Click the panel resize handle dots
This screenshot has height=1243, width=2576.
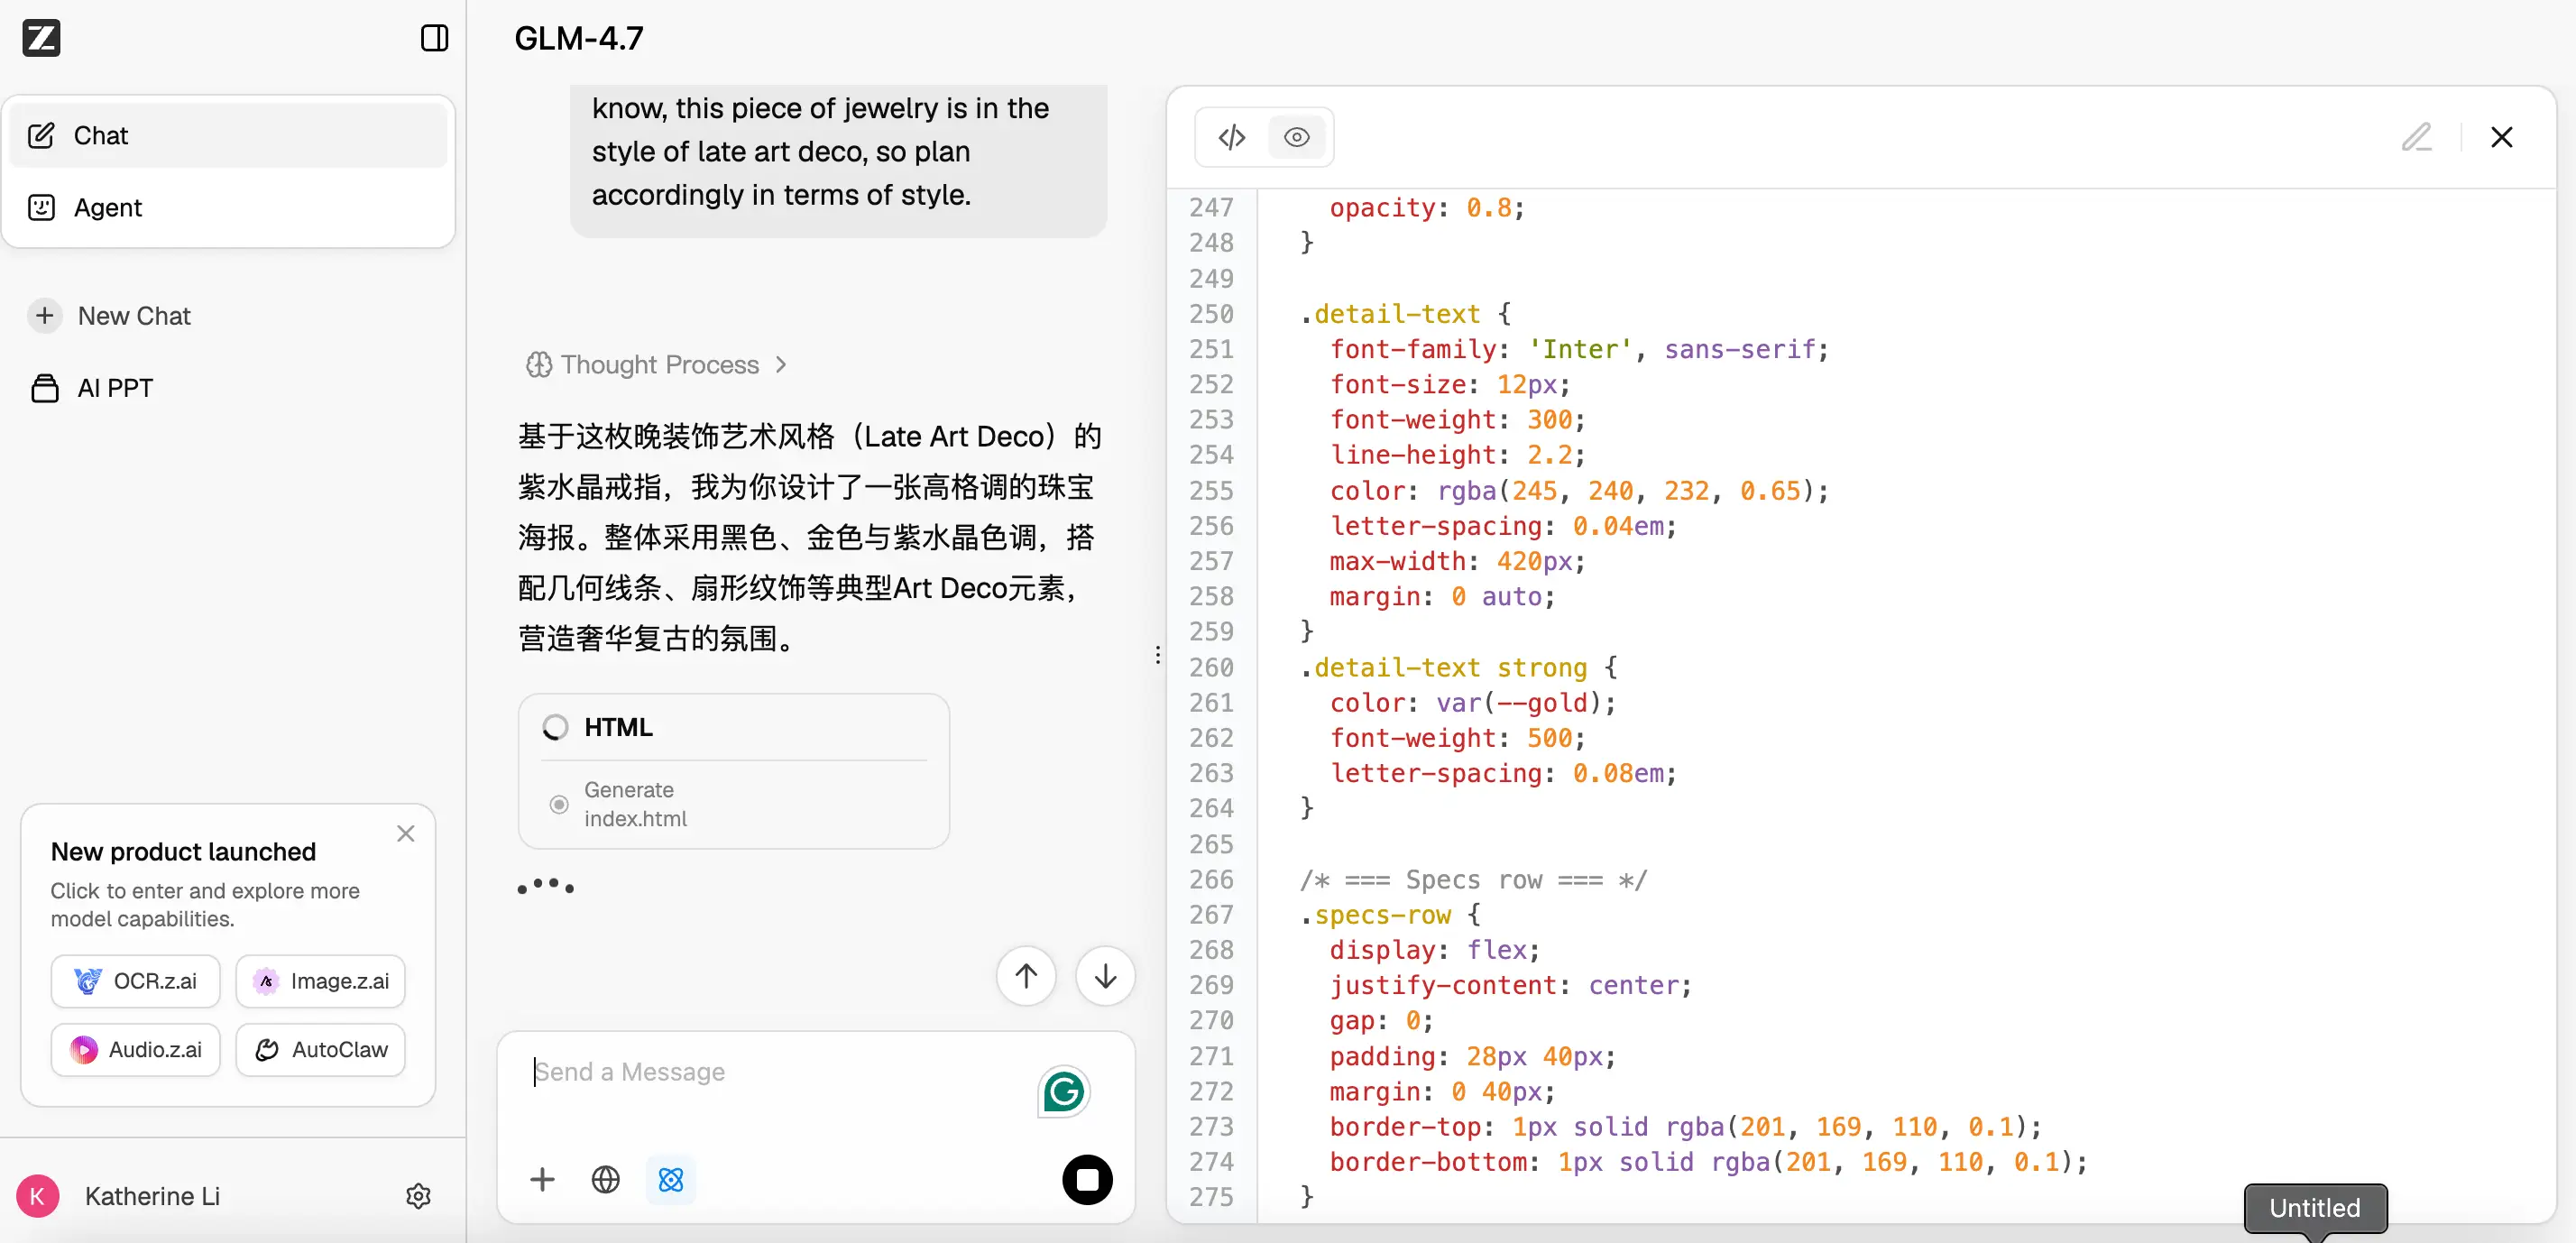pyautogui.click(x=1157, y=655)
